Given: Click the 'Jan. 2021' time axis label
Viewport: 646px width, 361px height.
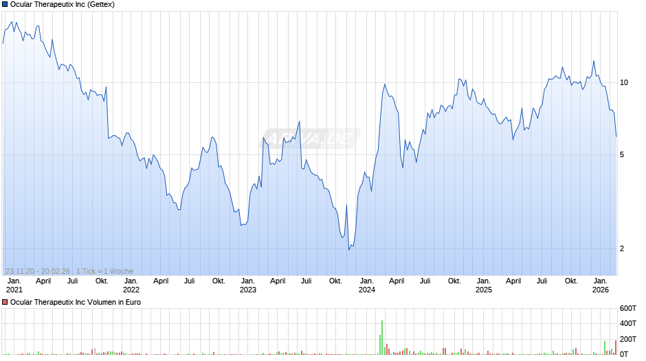Looking at the screenshot, I should [14, 286].
